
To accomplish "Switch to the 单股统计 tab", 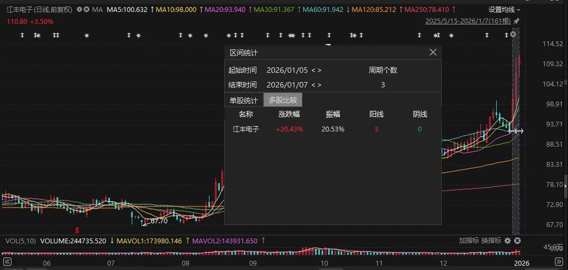I will (243, 101).
